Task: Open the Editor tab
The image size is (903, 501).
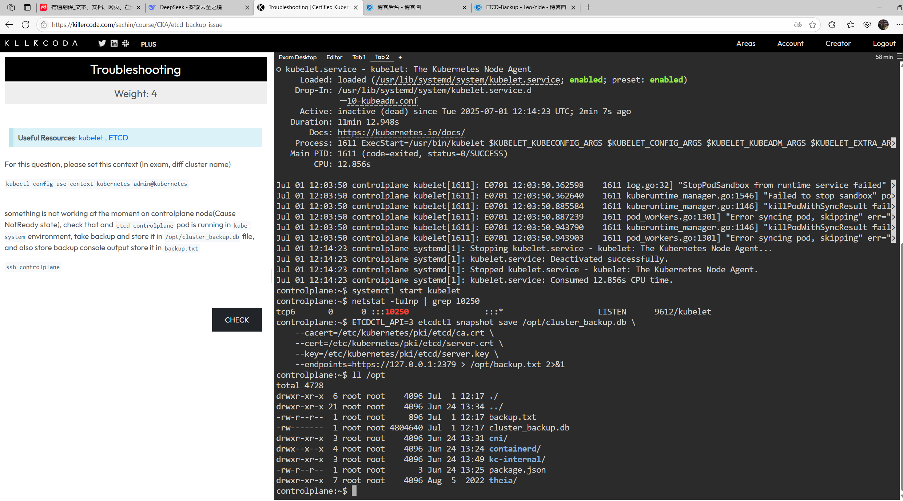Action: tap(334, 57)
